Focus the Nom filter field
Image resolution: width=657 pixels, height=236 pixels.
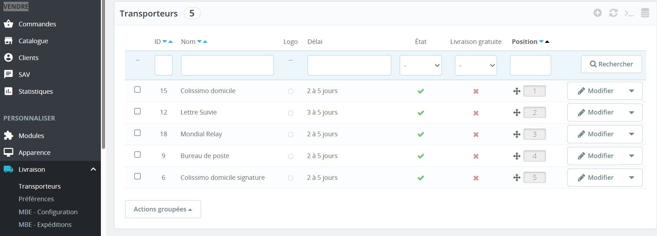(227, 65)
